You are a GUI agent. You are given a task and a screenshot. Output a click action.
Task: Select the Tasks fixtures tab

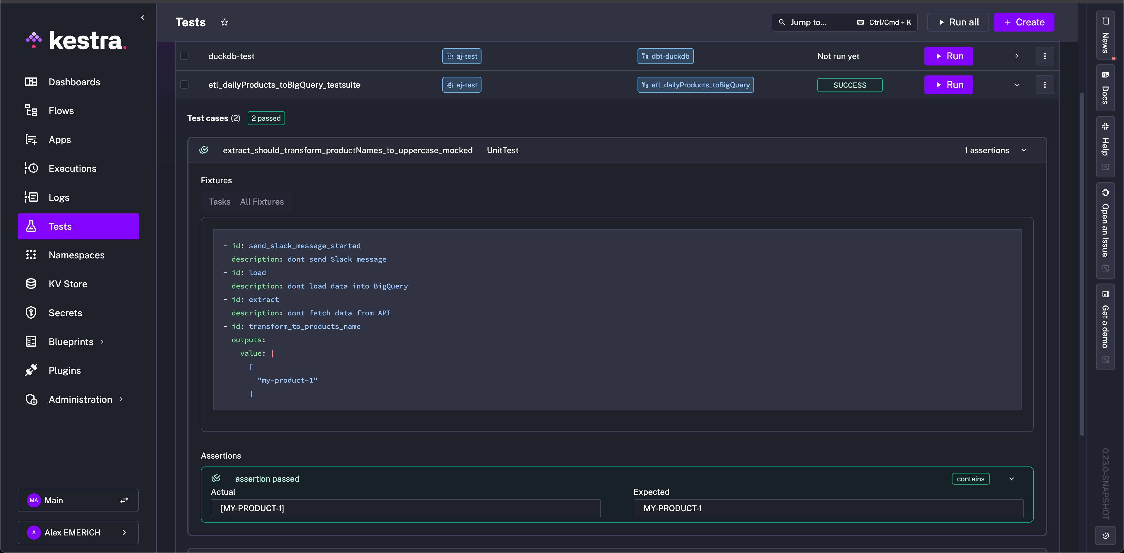coord(219,201)
